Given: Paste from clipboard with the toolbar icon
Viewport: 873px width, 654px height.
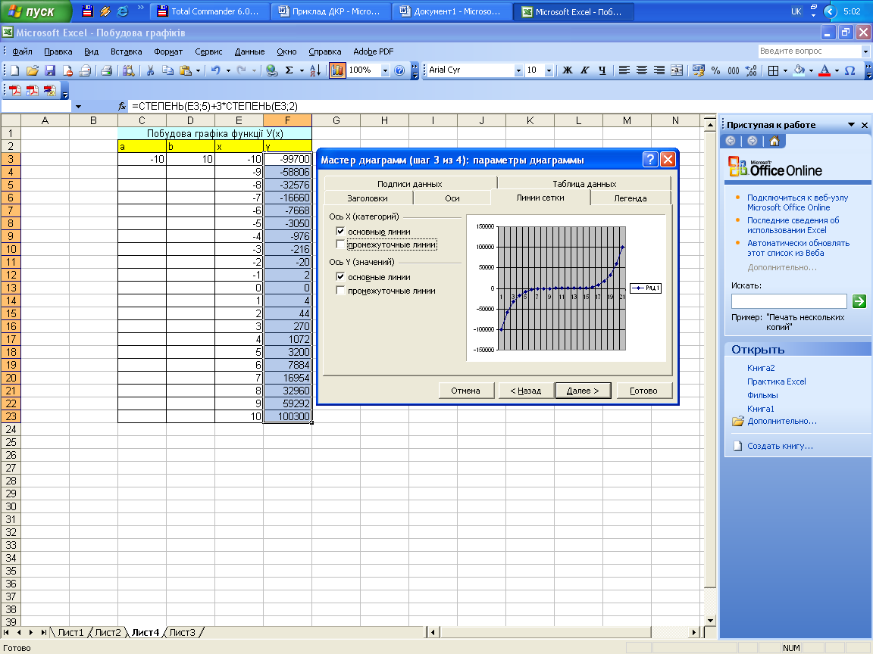Looking at the screenshot, I should [x=186, y=70].
